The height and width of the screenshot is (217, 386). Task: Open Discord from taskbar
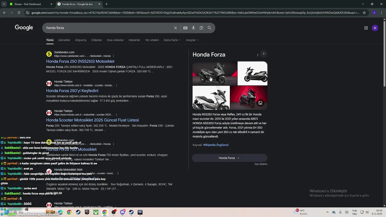122,212
